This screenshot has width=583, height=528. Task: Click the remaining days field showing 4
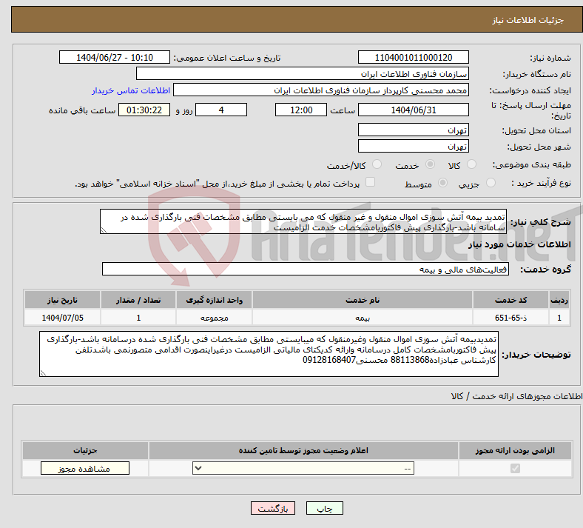click(221, 110)
